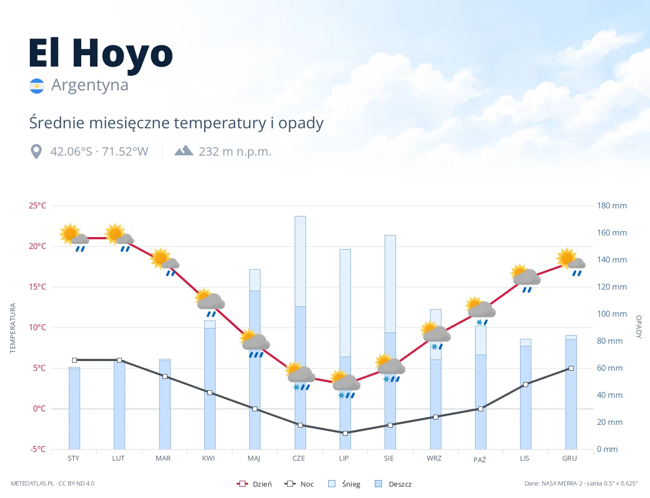Click the GRU night temperature marker

571,368
